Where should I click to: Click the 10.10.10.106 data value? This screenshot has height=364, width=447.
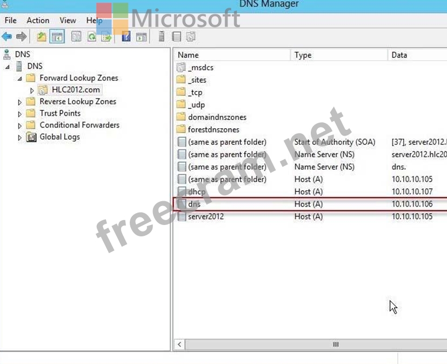point(412,204)
